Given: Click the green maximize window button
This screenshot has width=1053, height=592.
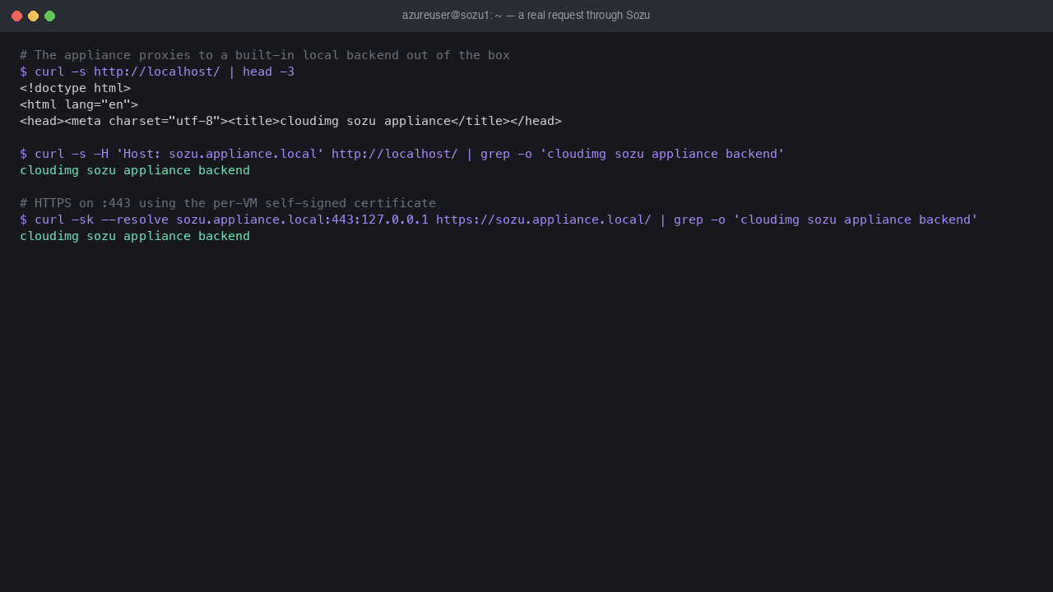Looking at the screenshot, I should pos(49,16).
